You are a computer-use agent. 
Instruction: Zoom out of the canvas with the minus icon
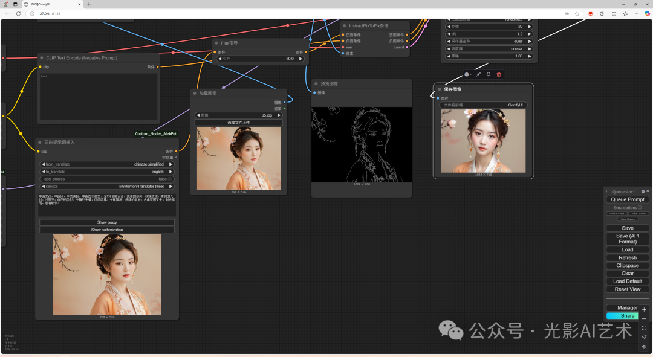click(x=644, y=318)
